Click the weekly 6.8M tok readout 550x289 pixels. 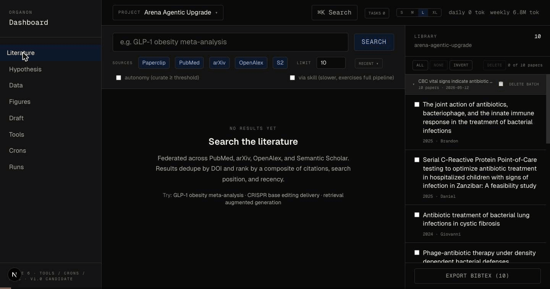point(514,12)
